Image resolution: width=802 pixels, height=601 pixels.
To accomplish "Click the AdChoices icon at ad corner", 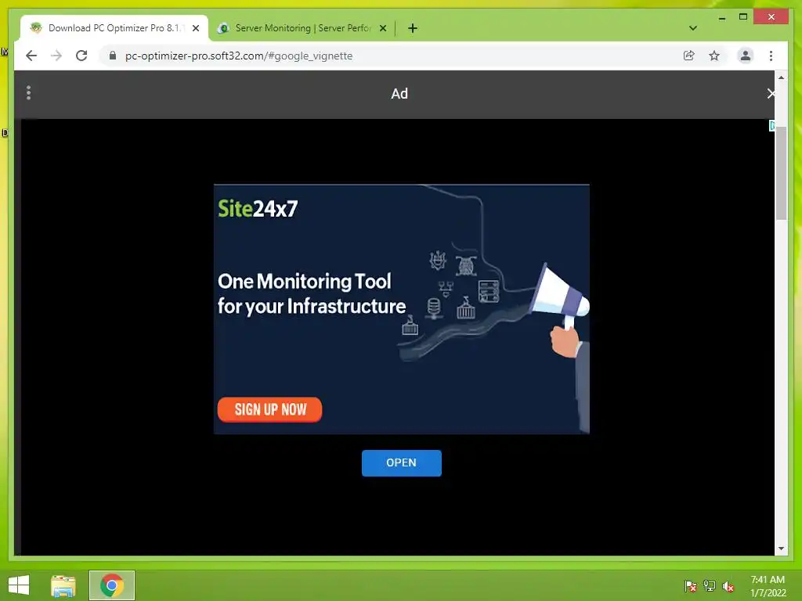I will pos(771,126).
